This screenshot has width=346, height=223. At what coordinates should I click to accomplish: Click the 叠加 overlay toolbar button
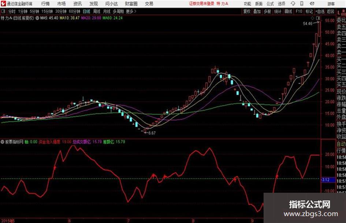[257, 11]
